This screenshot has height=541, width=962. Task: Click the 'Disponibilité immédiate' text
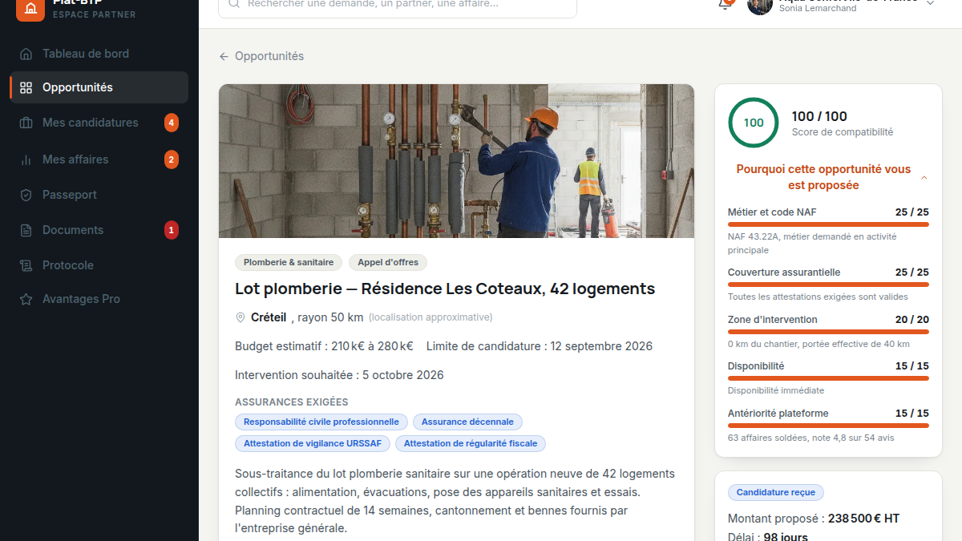coord(776,390)
